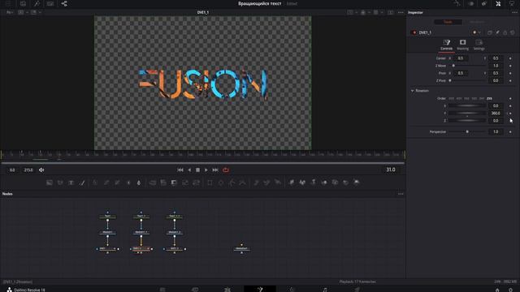
Task: Add a Renderer3D node from the toolbar
Action: [357, 182]
